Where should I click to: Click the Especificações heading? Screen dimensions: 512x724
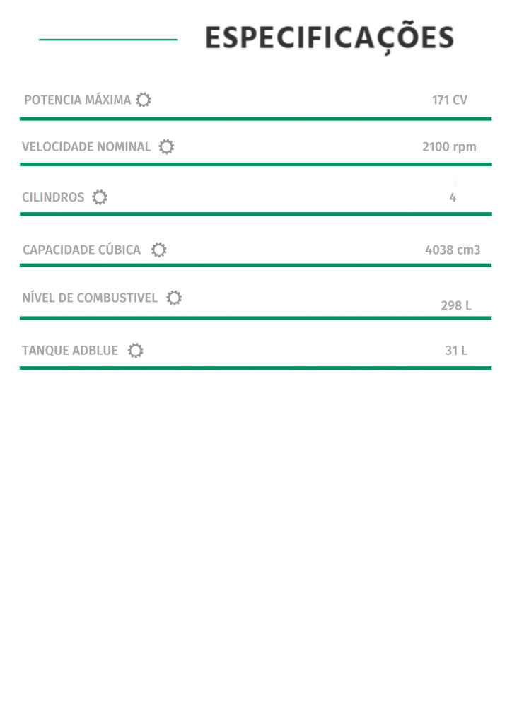pos(330,38)
